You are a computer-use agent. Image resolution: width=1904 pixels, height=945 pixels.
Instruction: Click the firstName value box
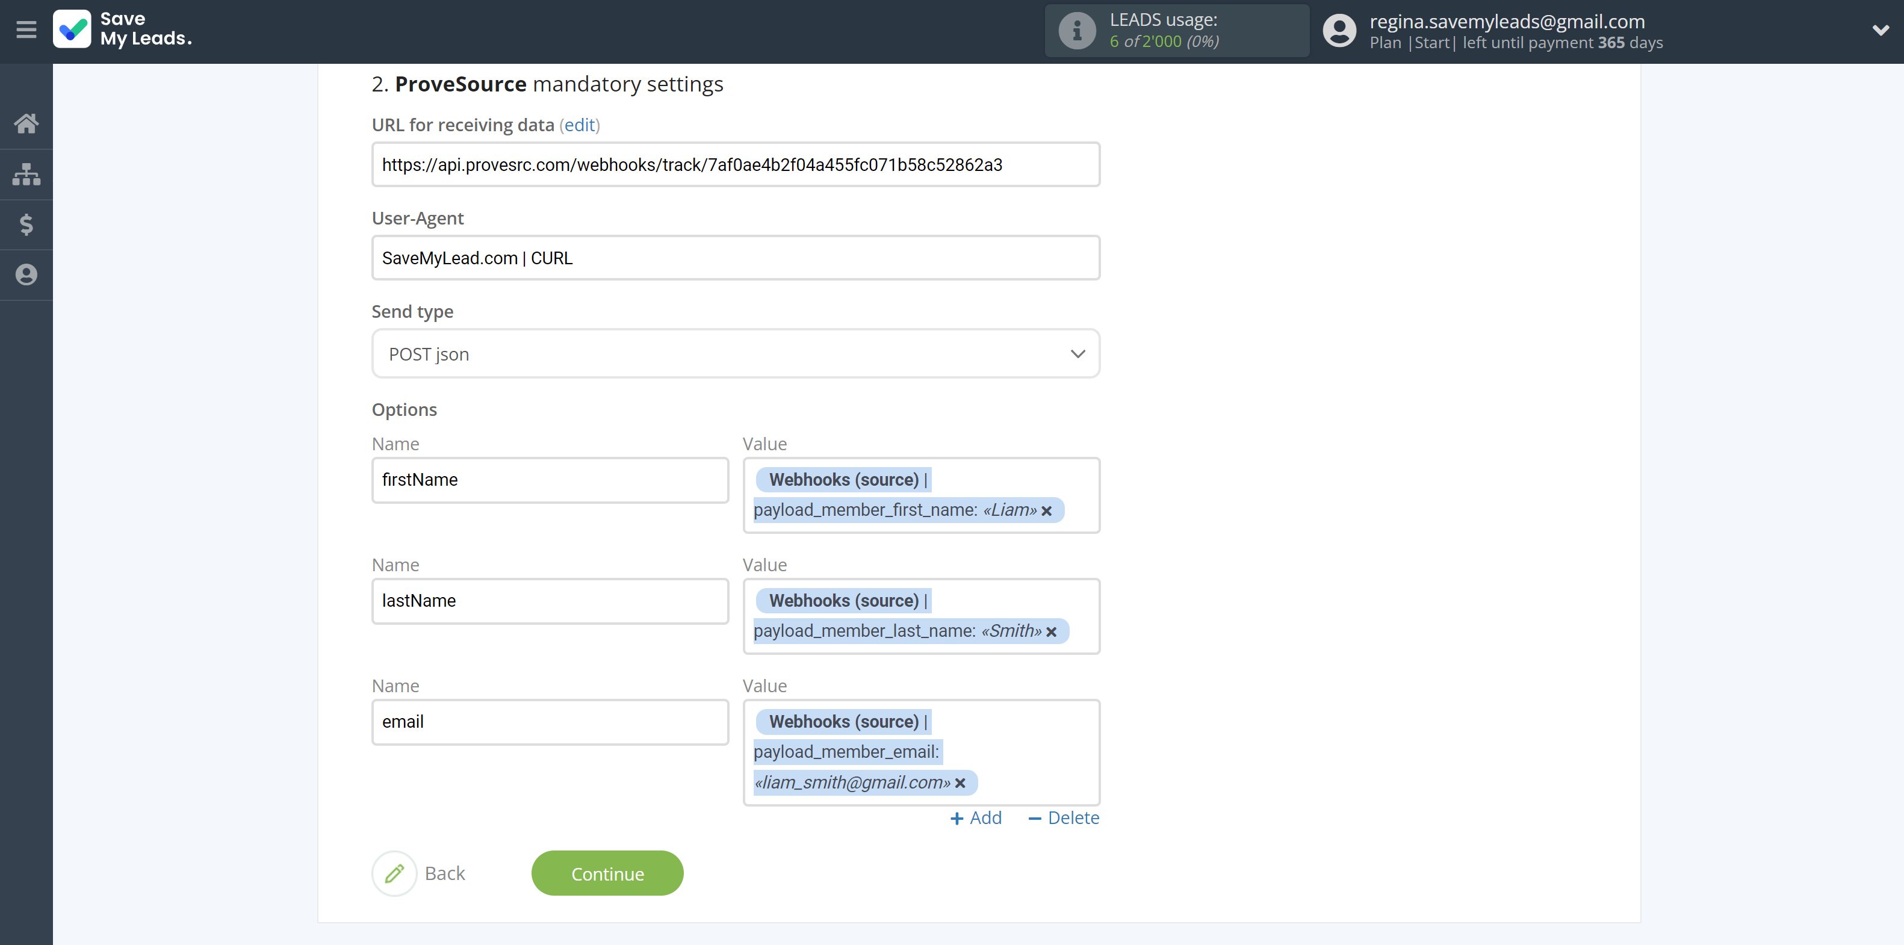click(x=921, y=495)
